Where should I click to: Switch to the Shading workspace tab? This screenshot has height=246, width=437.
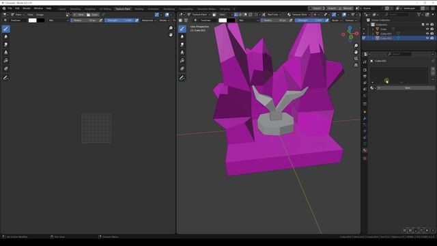click(139, 9)
